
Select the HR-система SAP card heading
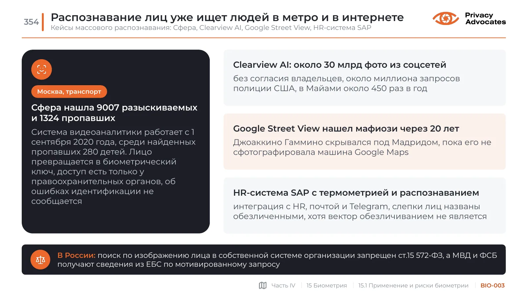click(356, 193)
